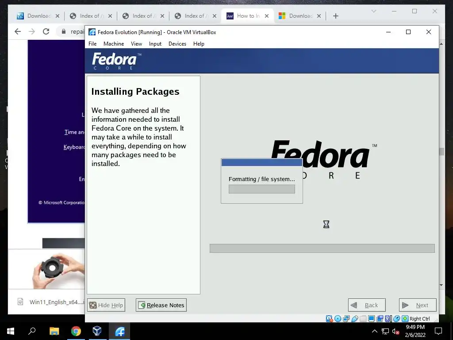
Task: Show hidden system tray icons
Action: [x=374, y=331]
